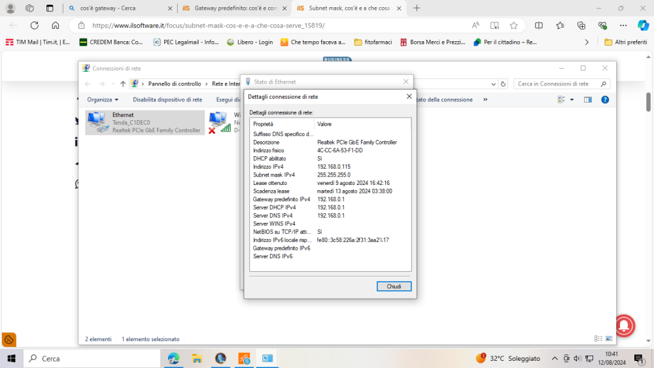Go up one folder level arrow

(123, 84)
